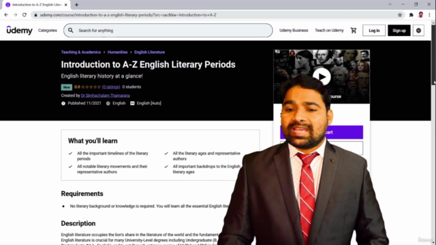Click the Description heading
Image resolution: width=436 pixels, height=245 pixels.
[x=78, y=223]
